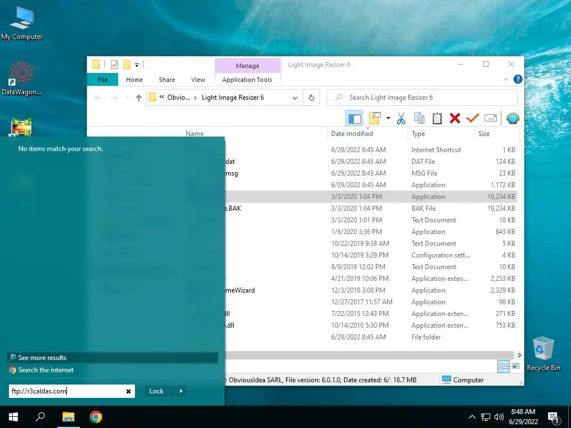Open the File ribbon tab

tap(103, 79)
